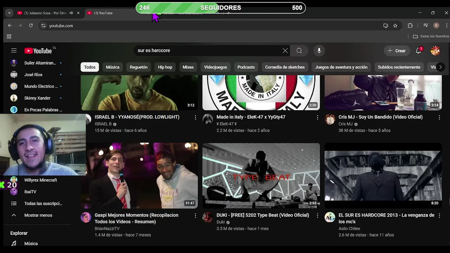Open the Asilo Chilee channel avatar
450x253 pixels.
(330, 217)
